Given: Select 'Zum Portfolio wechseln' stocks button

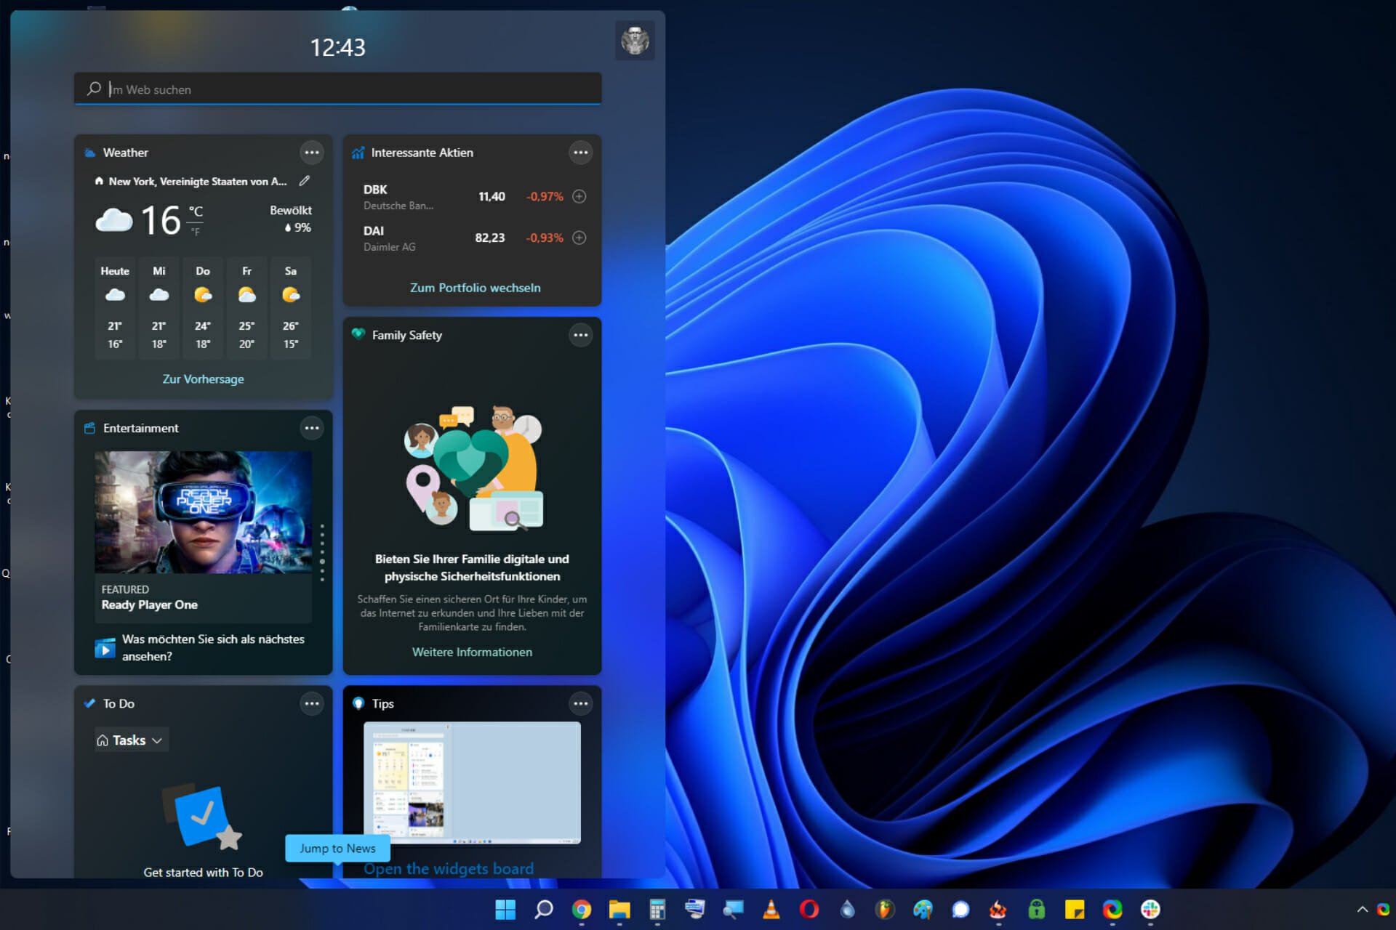Looking at the screenshot, I should (x=472, y=288).
